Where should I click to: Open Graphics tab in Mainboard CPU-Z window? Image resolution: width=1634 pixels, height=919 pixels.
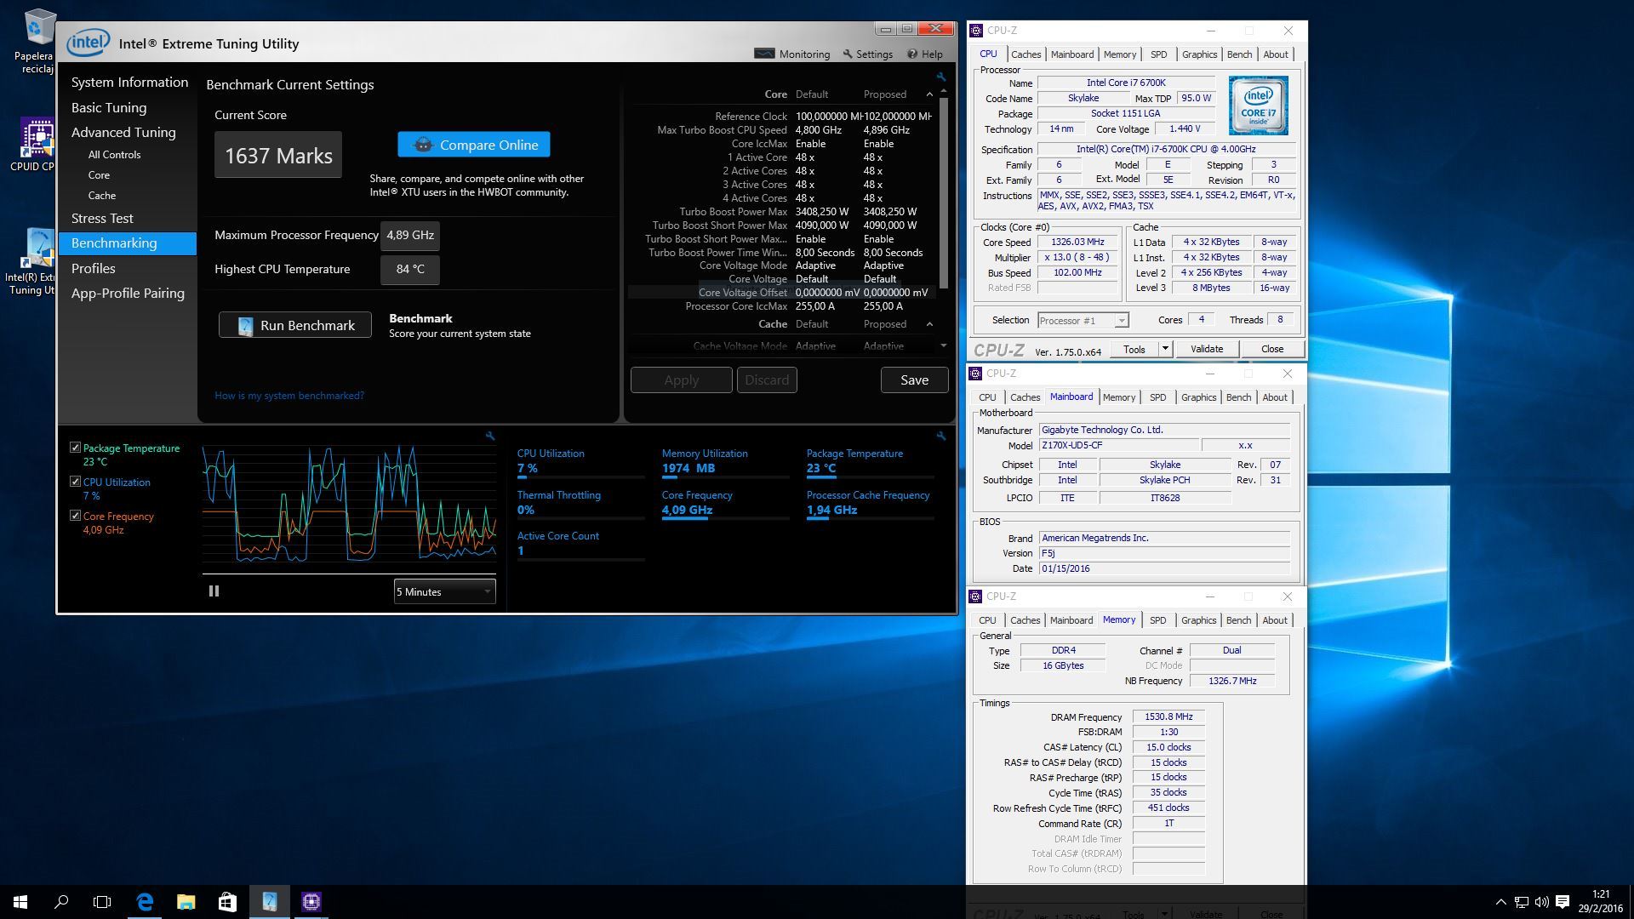click(x=1198, y=397)
